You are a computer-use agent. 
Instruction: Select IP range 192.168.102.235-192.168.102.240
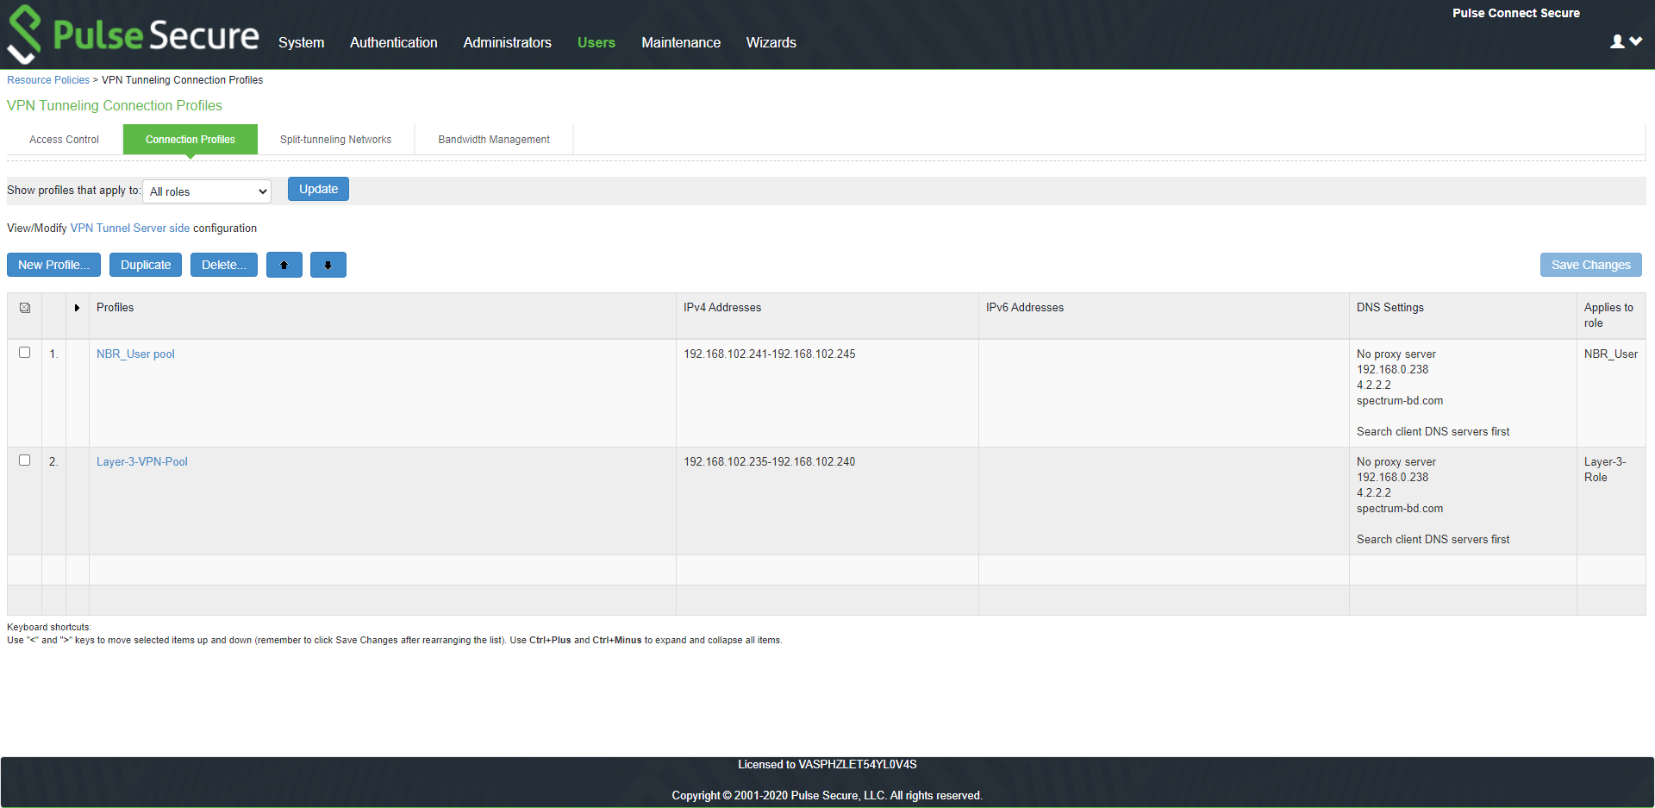click(770, 462)
